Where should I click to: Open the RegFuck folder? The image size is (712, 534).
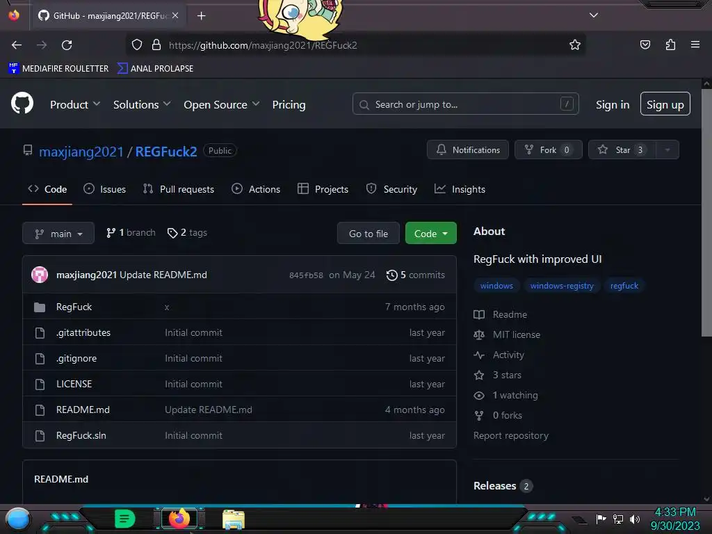tap(74, 307)
